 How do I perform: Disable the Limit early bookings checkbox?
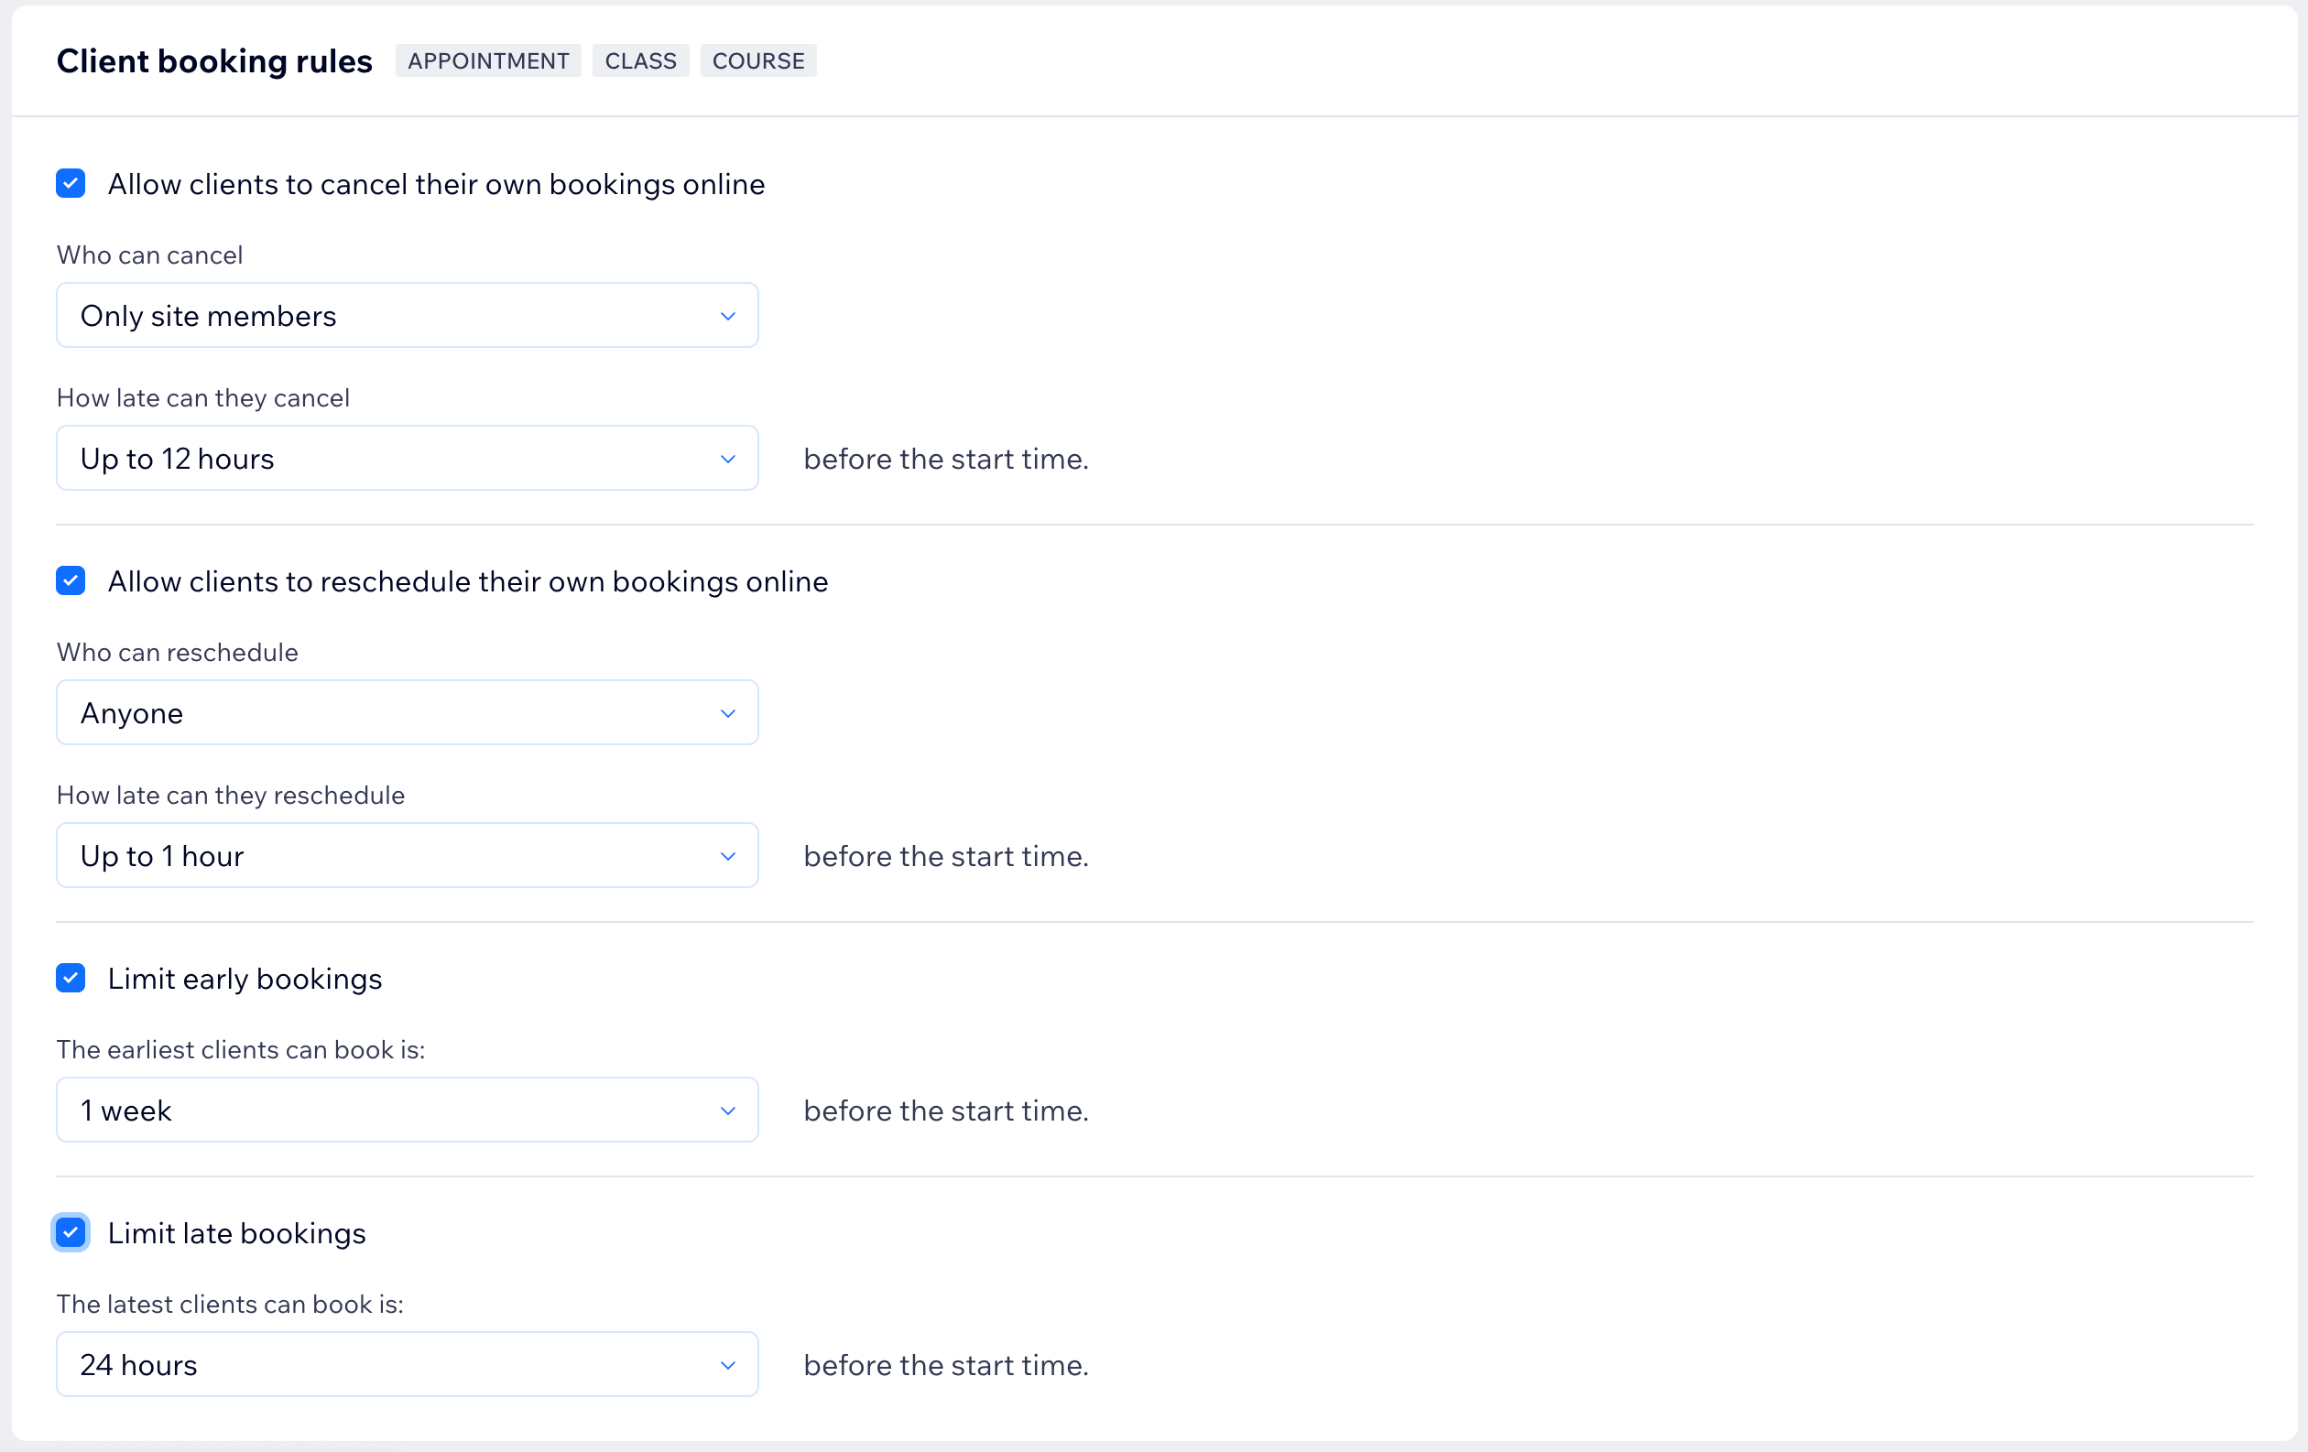coord(70,978)
